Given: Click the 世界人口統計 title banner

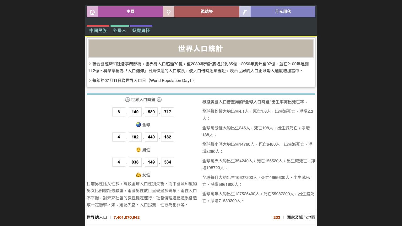Looking at the screenshot, I should [x=201, y=48].
